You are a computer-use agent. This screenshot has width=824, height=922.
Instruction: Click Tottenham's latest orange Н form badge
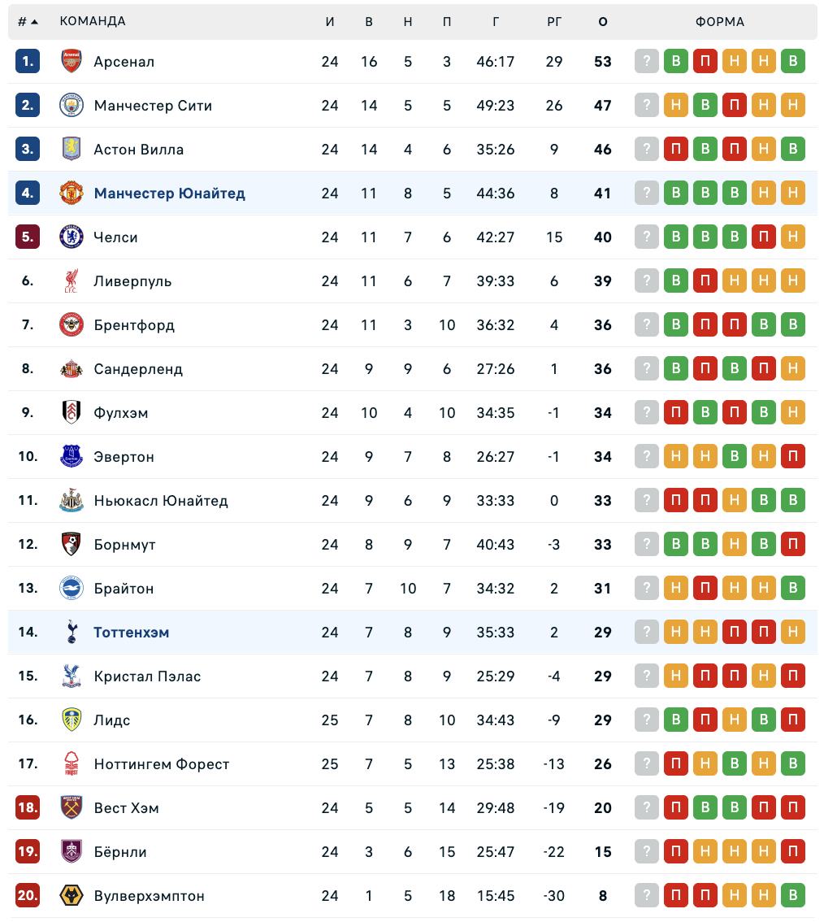coord(793,633)
